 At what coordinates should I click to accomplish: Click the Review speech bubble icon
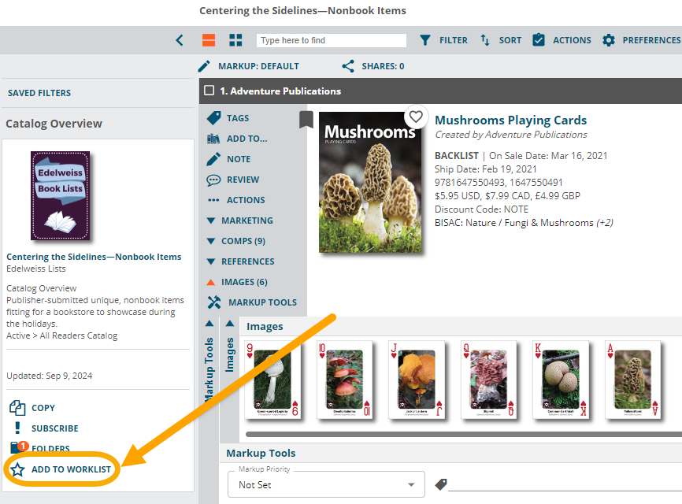coord(213,180)
